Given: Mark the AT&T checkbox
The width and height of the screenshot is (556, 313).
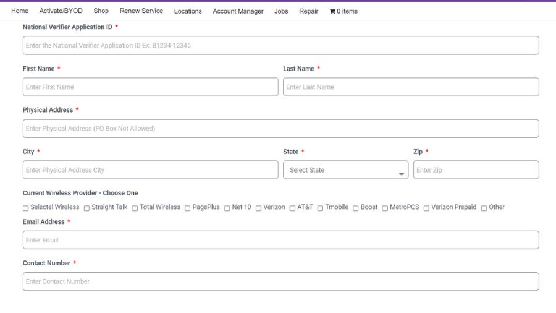Looking at the screenshot, I should 292,208.
